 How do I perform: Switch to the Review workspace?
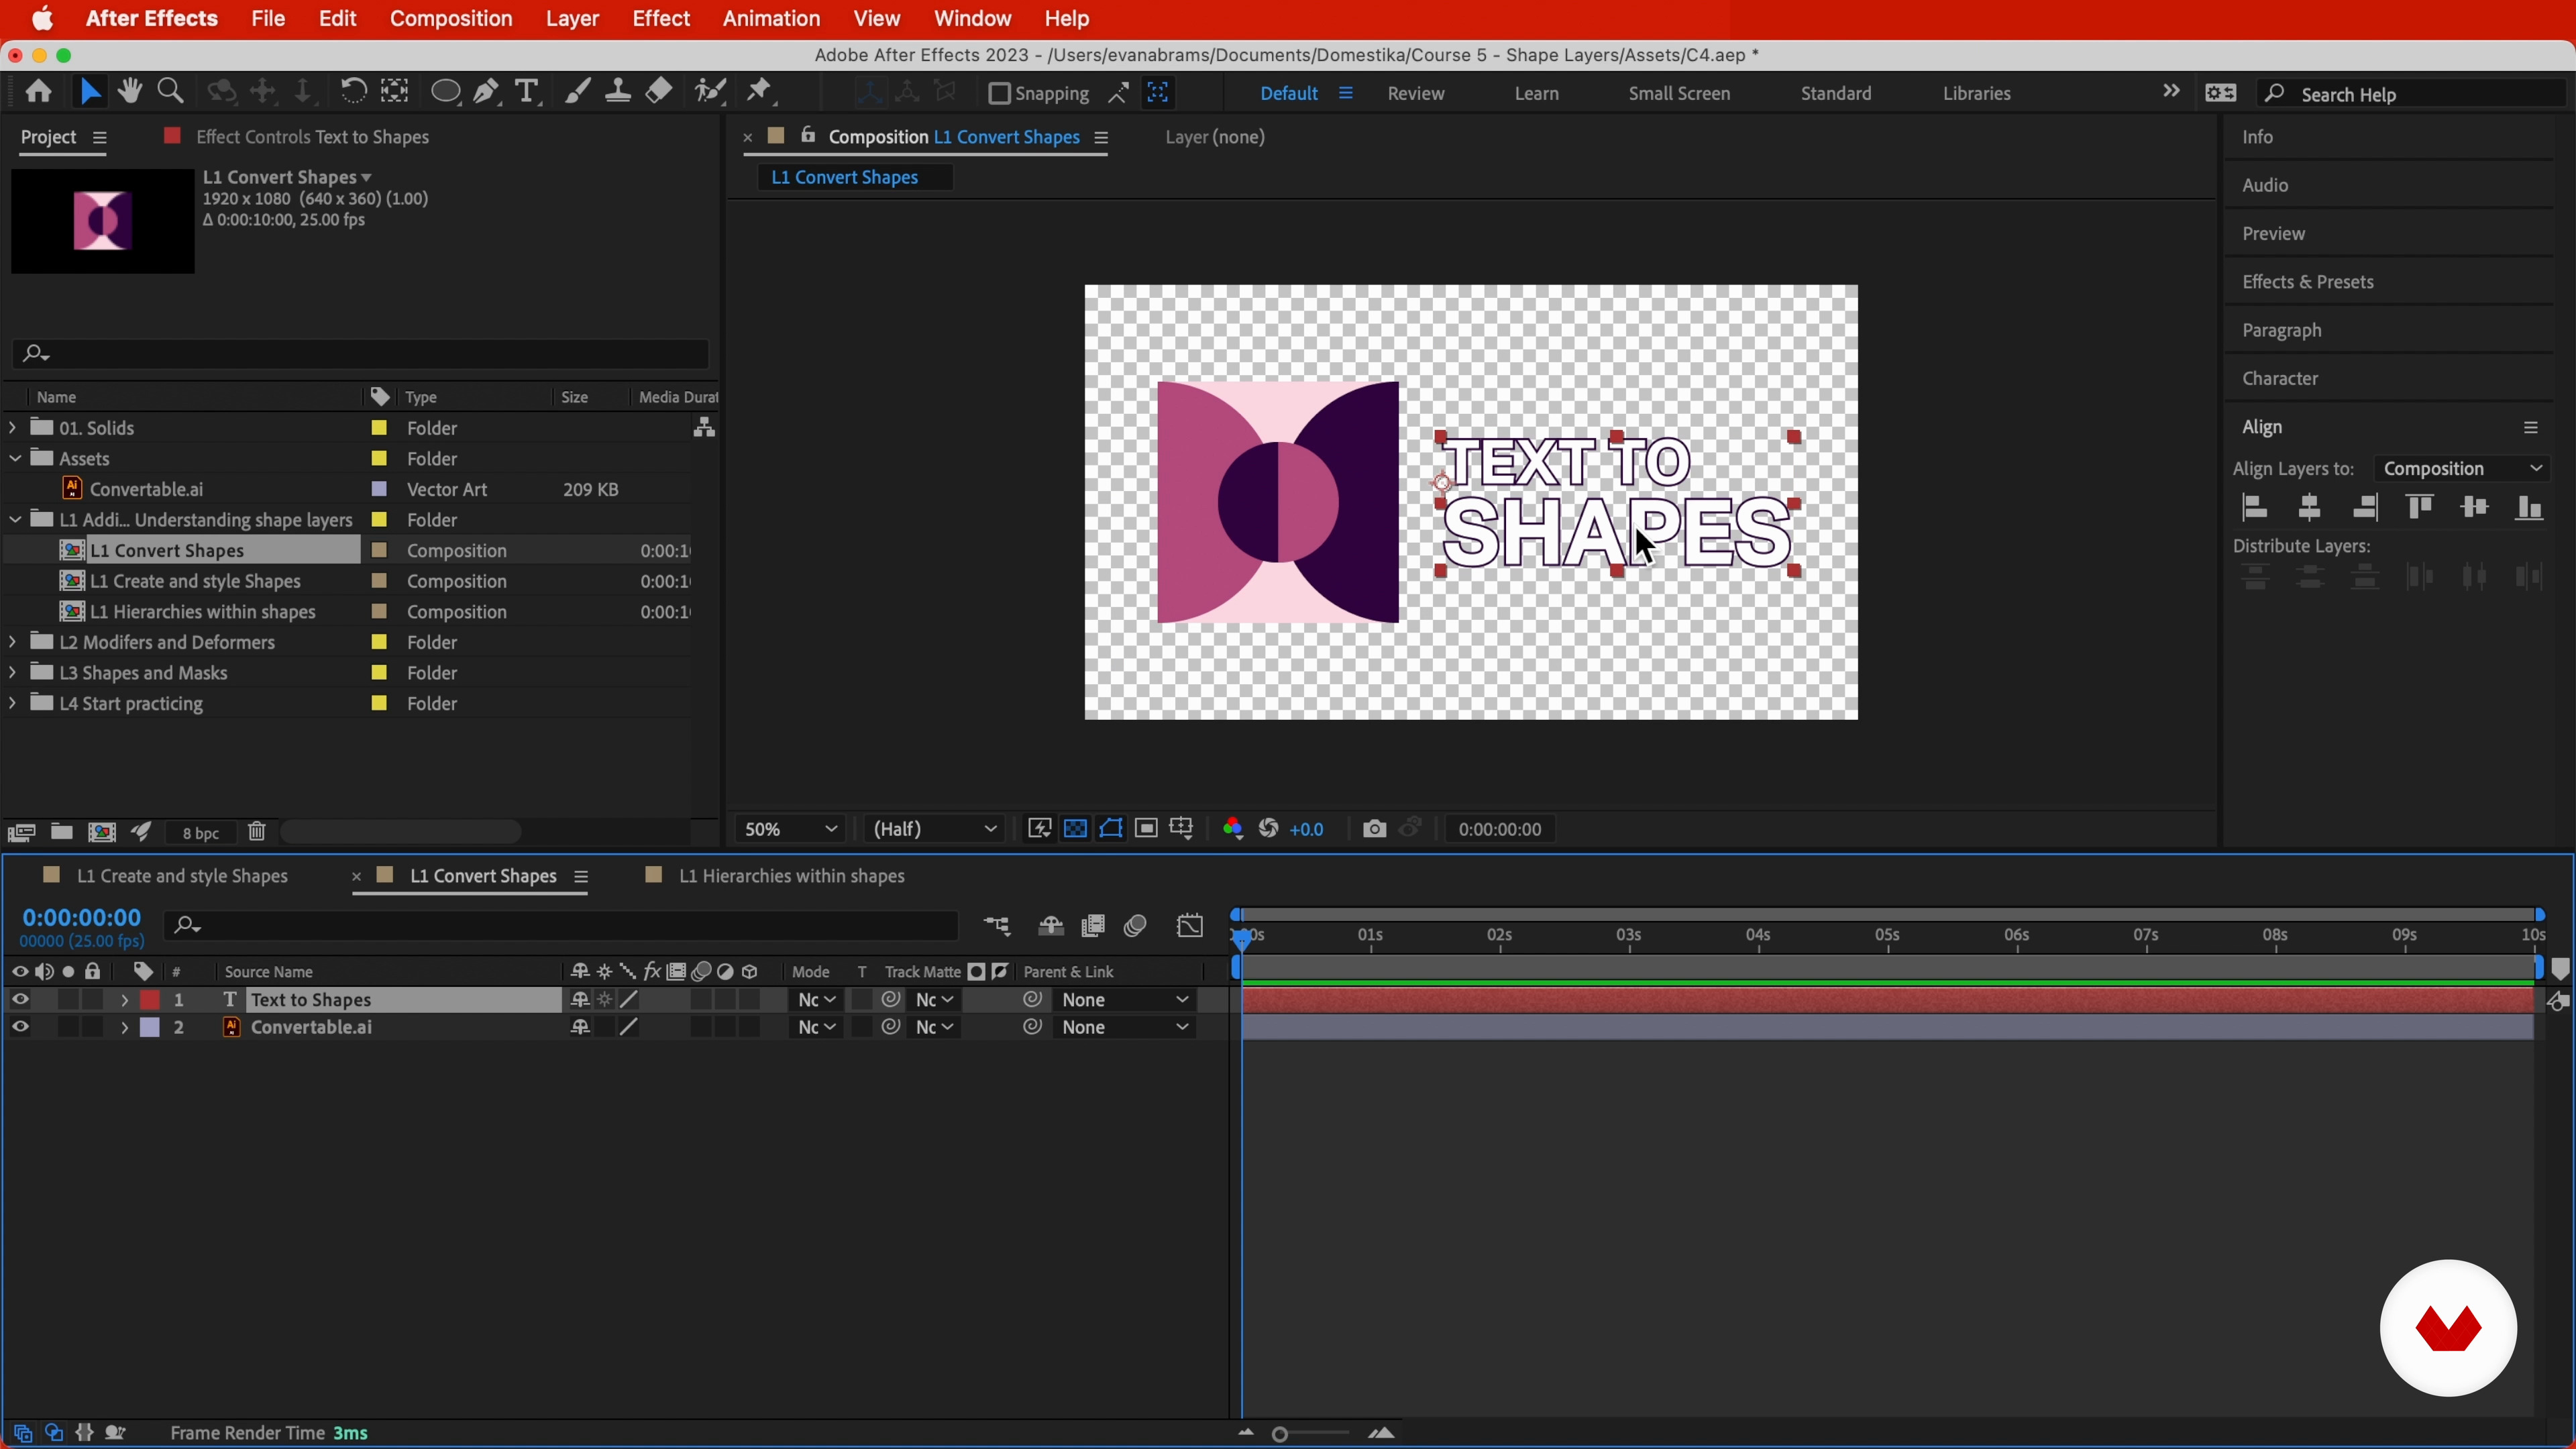pos(1415,93)
